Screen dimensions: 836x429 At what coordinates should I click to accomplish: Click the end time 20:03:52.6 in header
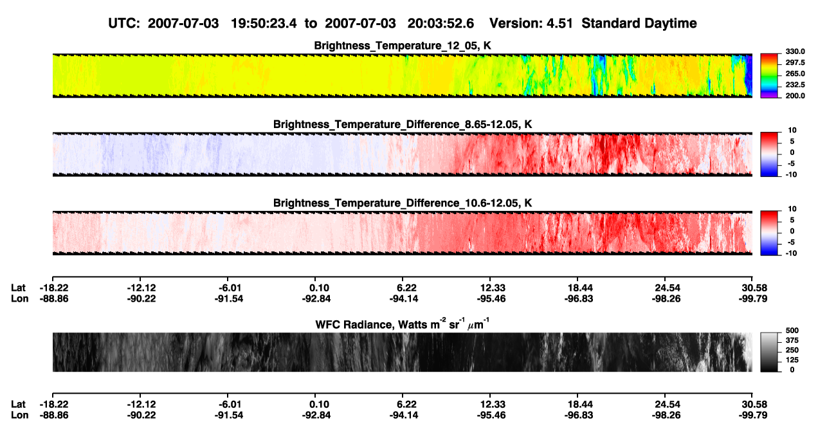pyautogui.click(x=441, y=23)
